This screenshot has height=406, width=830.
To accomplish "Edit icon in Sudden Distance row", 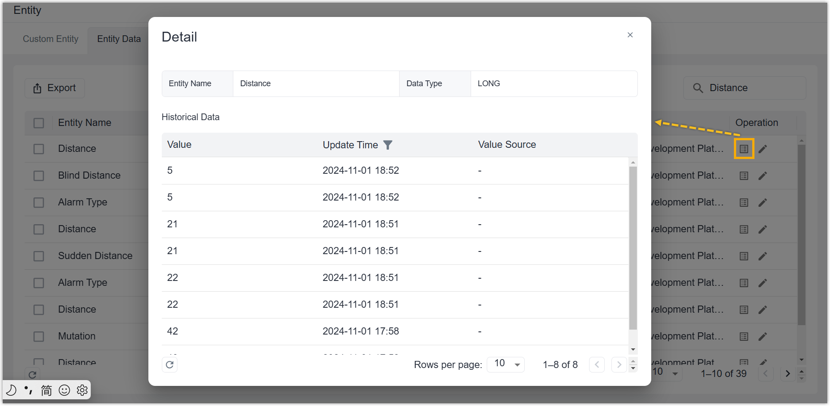I will (763, 256).
